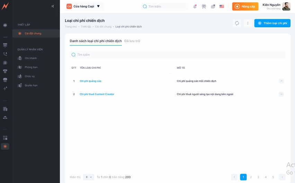Select Chi nhánh in the sidebar menu
The image size is (295, 183).
[x=30, y=58]
